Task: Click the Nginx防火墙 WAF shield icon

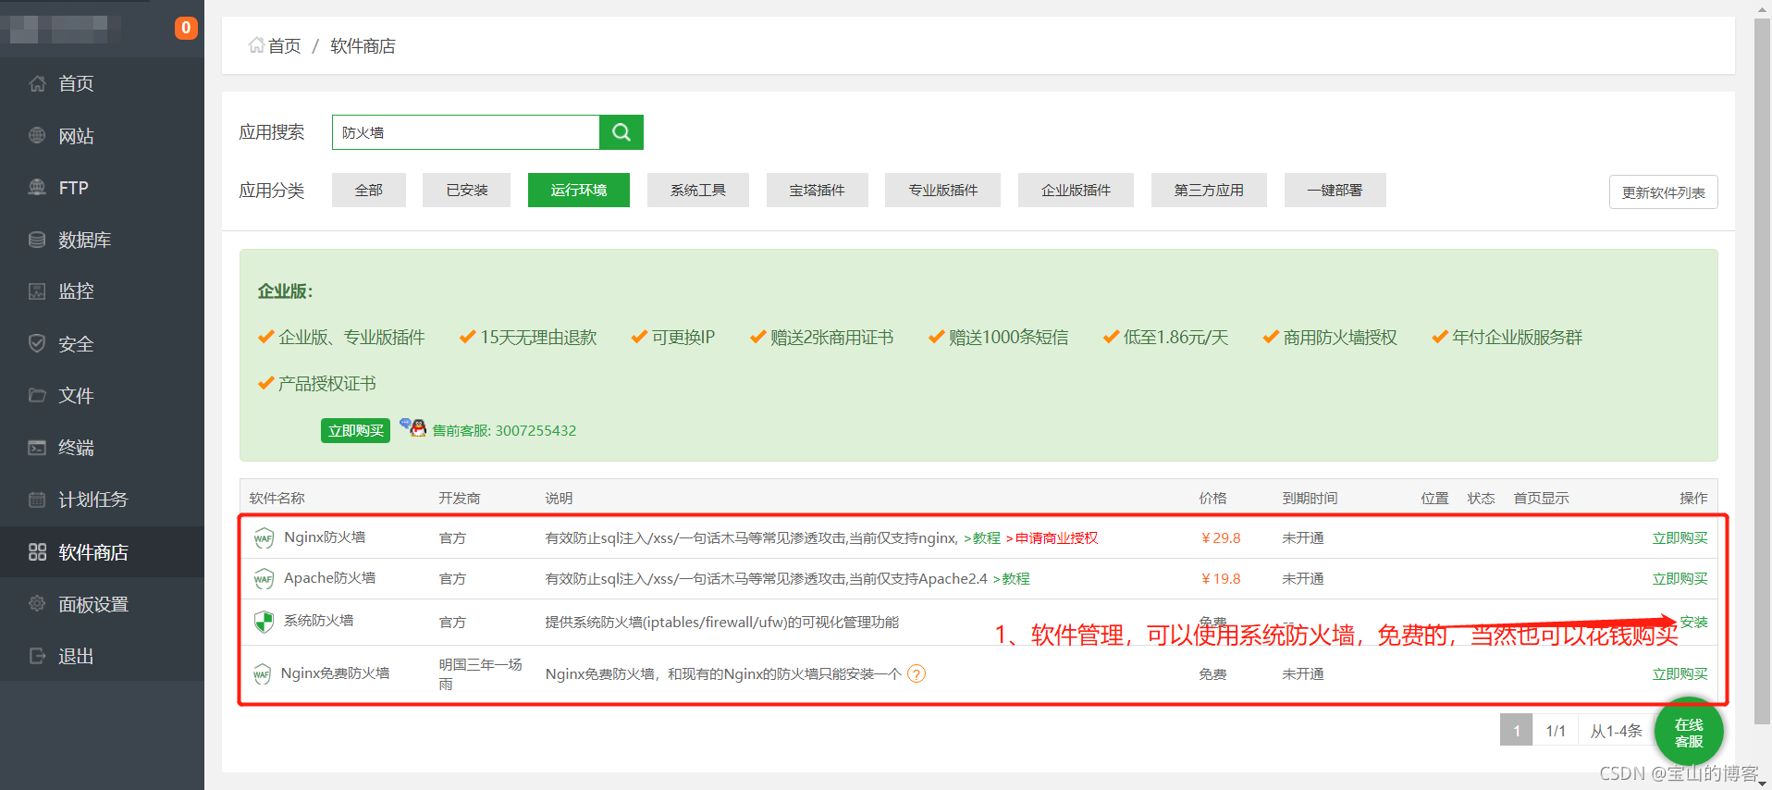Action: pyautogui.click(x=264, y=538)
